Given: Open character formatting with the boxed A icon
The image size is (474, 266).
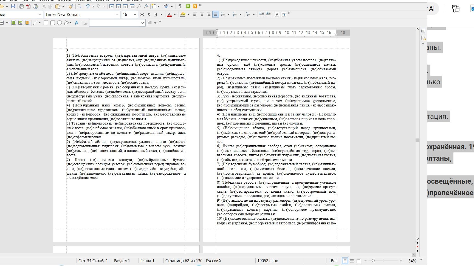Looking at the screenshot, I should (x=277, y=15).
